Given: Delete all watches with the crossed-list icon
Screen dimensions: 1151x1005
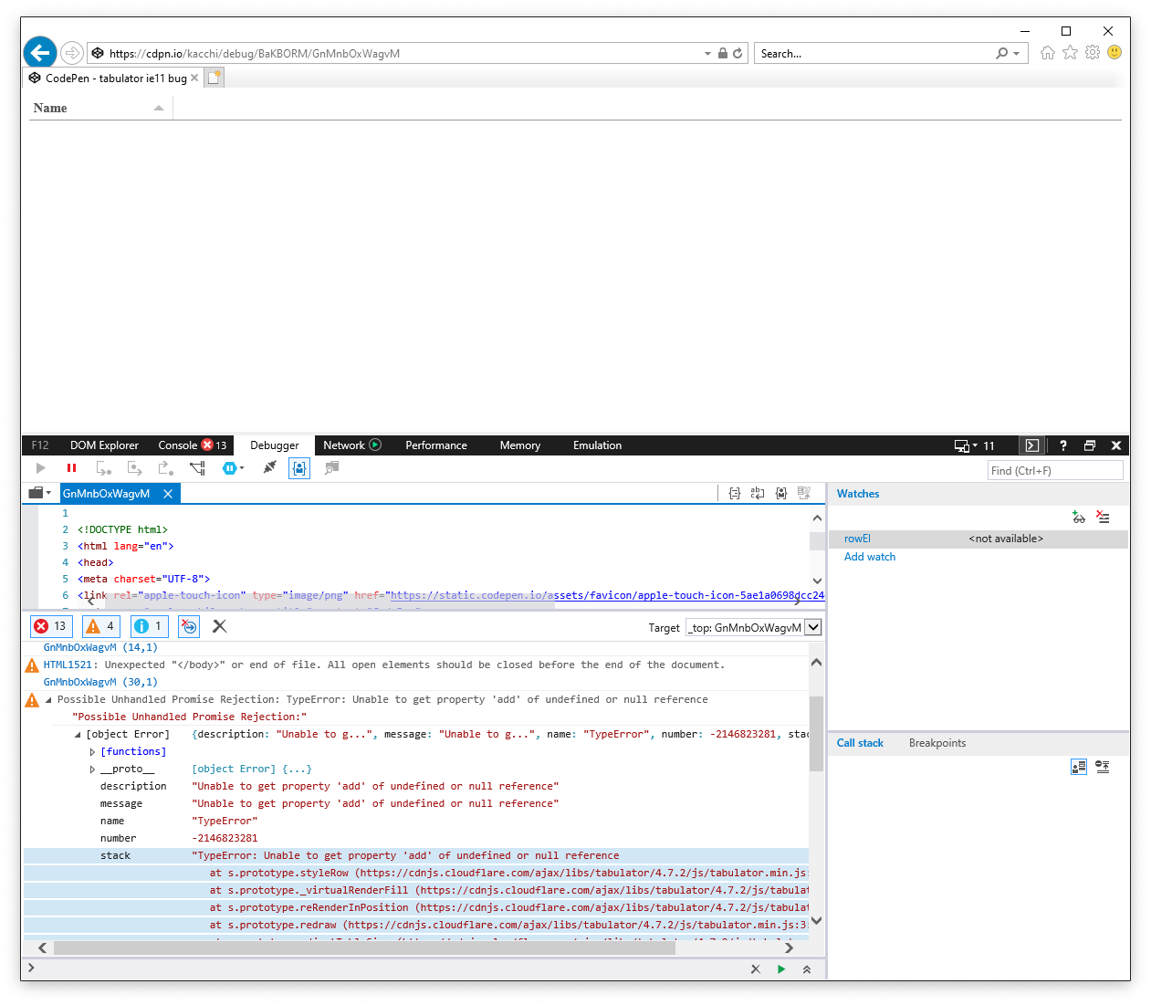Looking at the screenshot, I should [x=1103, y=517].
